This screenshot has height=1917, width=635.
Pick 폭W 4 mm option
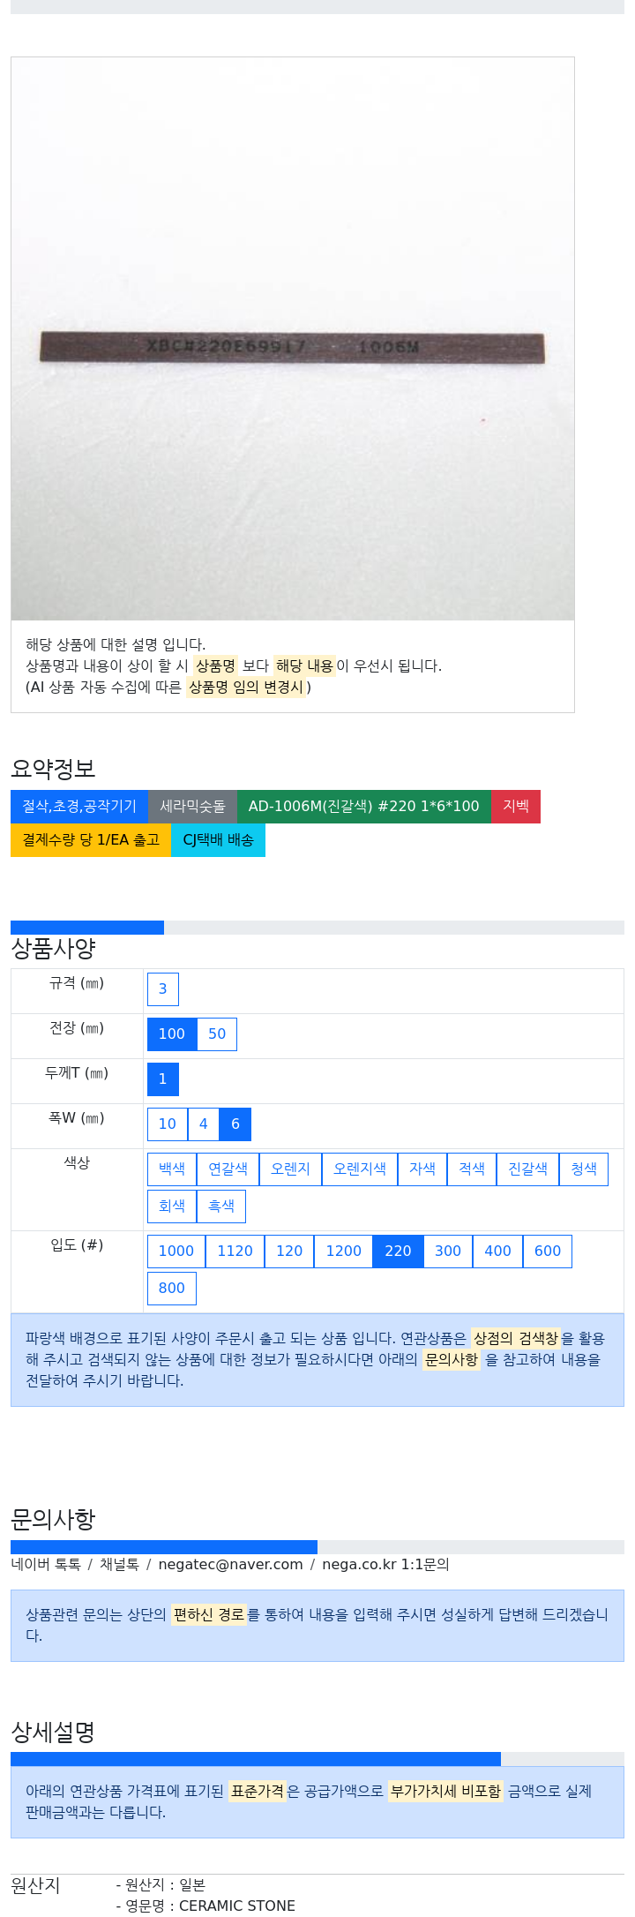click(x=204, y=1124)
